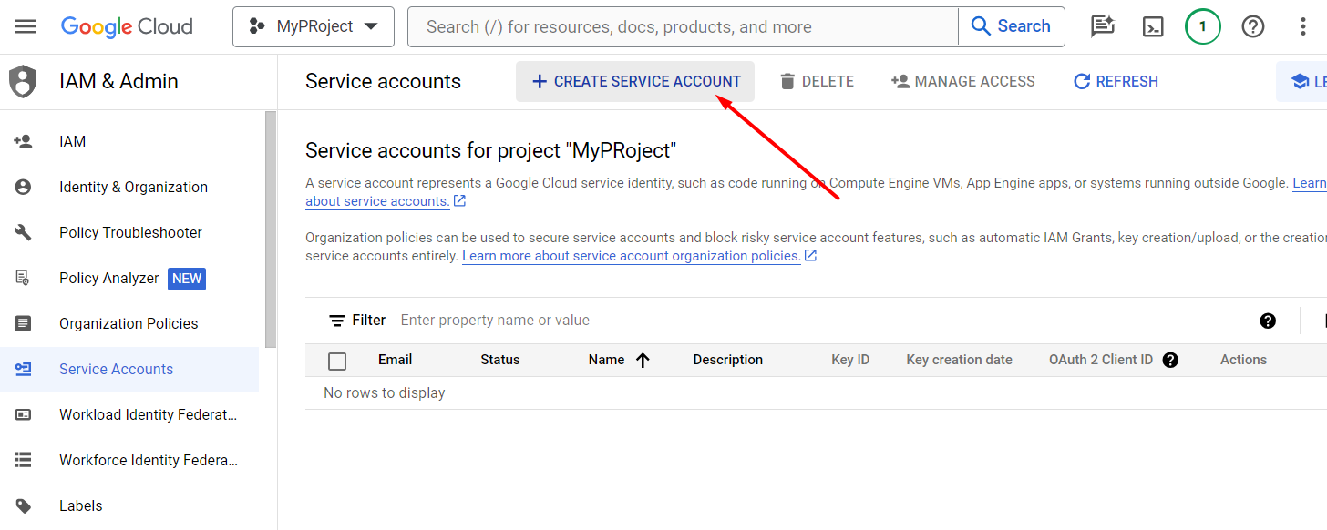Open the Learn panel graduation cap button
The image size is (1327, 530).
[1302, 81]
